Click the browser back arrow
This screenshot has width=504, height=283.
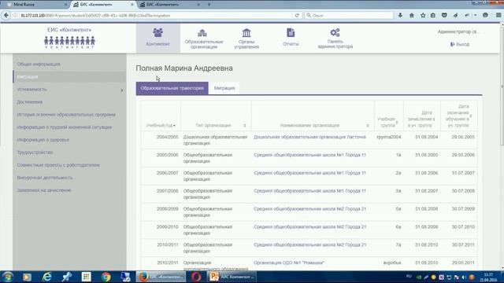pyautogui.click(x=6, y=15)
